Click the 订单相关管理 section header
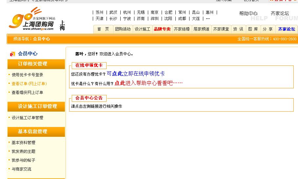Viewport: 298px width, 179px height. point(36,64)
